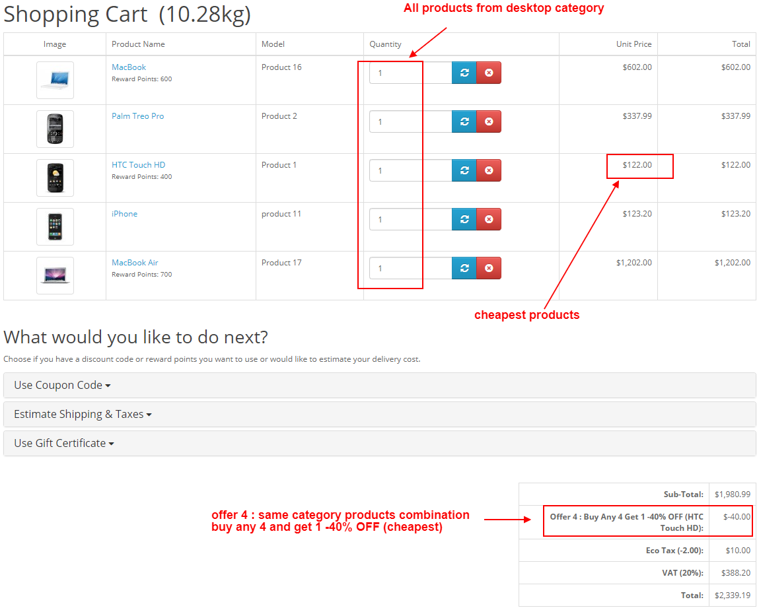Focus the iPhone quantity field

[x=410, y=219]
